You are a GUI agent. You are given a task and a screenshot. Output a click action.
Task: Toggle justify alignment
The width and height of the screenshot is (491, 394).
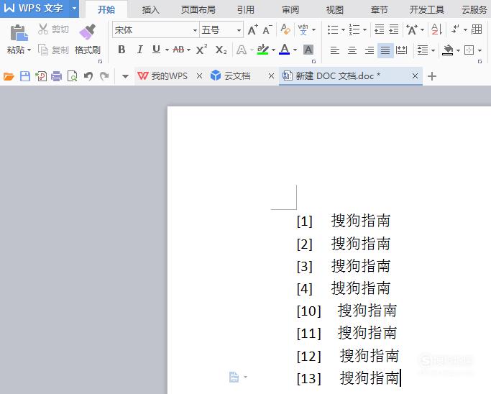tap(385, 50)
